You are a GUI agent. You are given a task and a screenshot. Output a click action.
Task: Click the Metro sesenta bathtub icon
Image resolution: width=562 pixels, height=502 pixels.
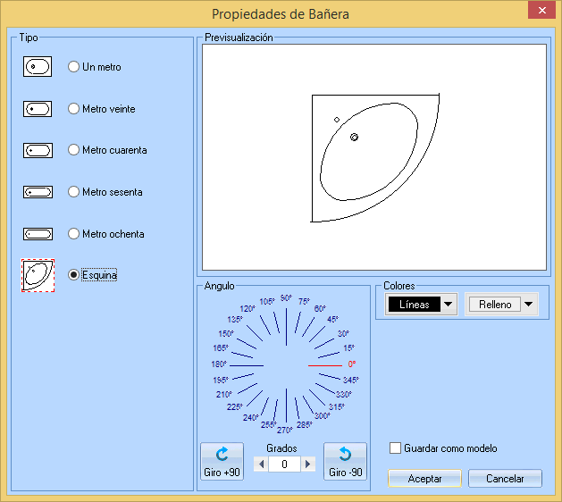(37, 192)
